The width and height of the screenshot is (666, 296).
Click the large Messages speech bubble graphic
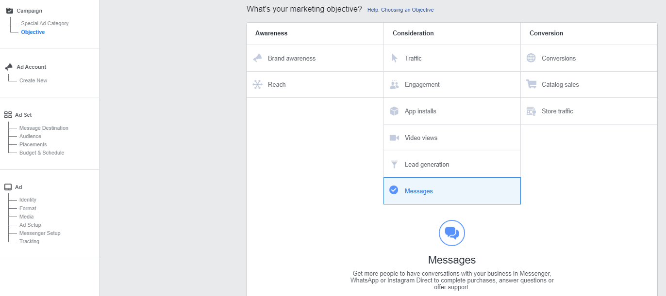(x=451, y=233)
